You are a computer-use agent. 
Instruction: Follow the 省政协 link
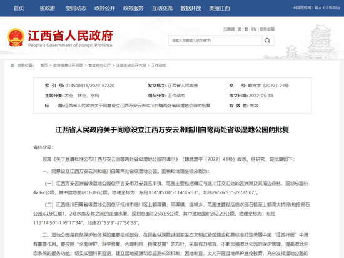click(334, 8)
